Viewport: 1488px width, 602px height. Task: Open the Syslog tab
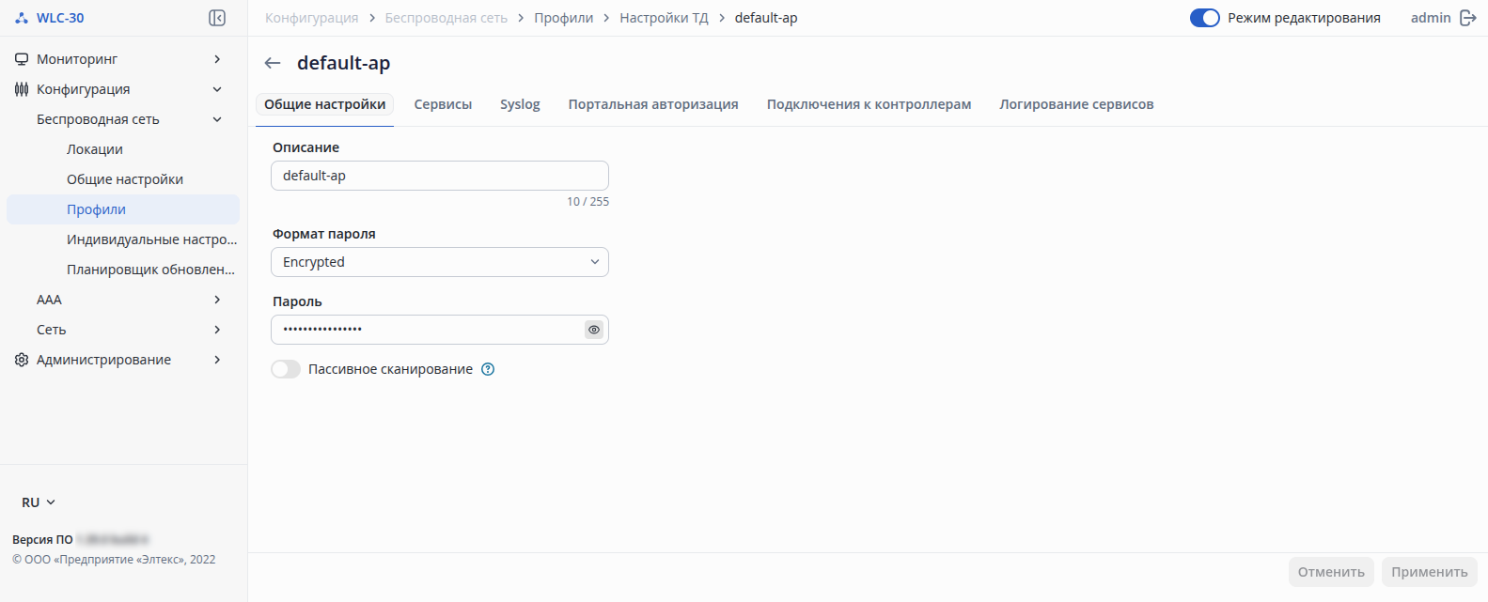(520, 104)
